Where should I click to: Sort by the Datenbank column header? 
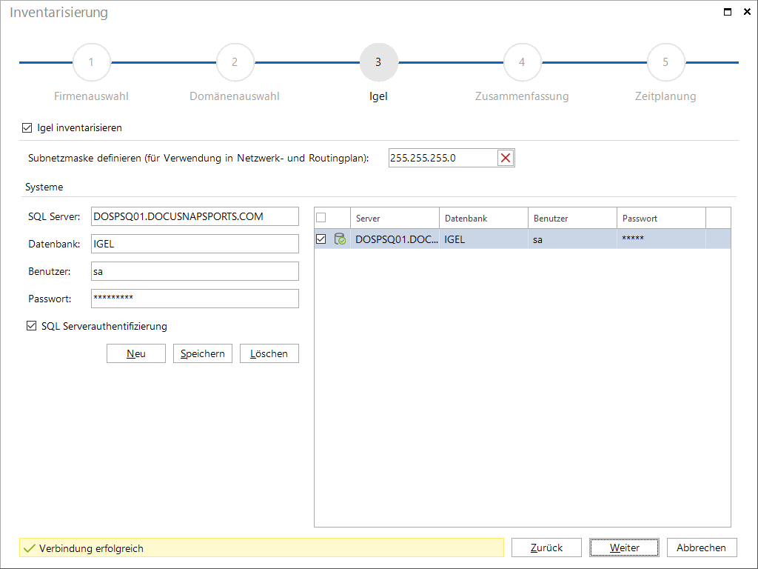tap(483, 219)
